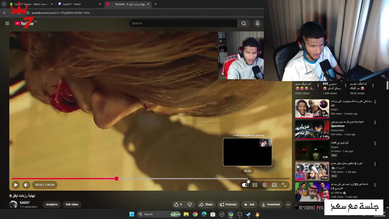Enter full screen mode
Viewport: 389px width, 219px height.
pos(284,185)
